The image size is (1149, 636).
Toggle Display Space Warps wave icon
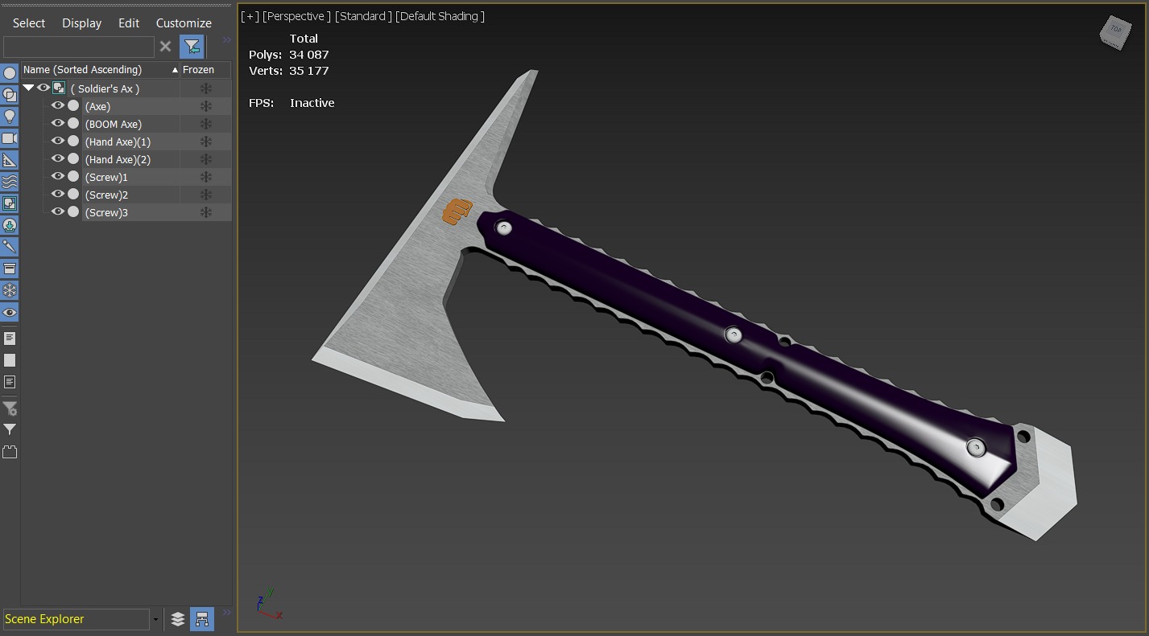coord(10,182)
